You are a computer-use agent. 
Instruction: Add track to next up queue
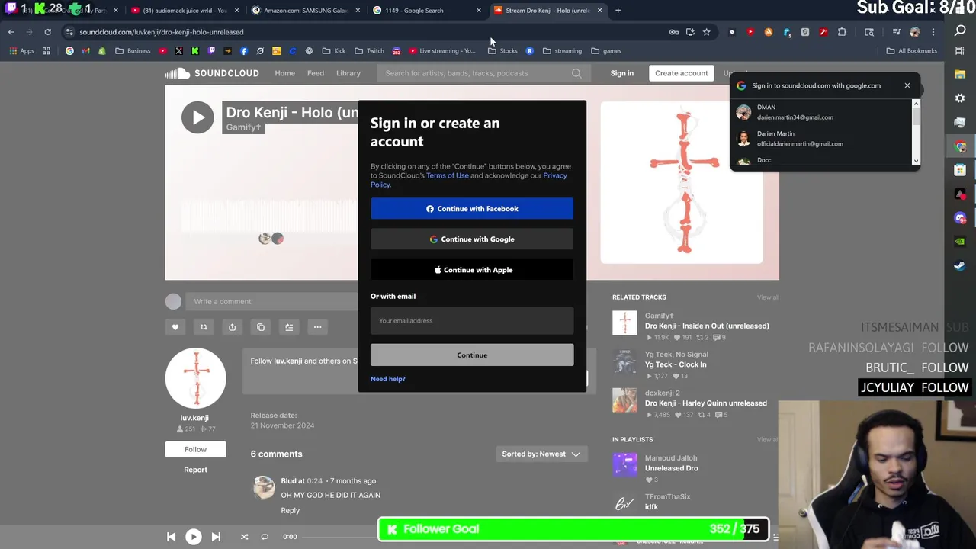point(289,327)
